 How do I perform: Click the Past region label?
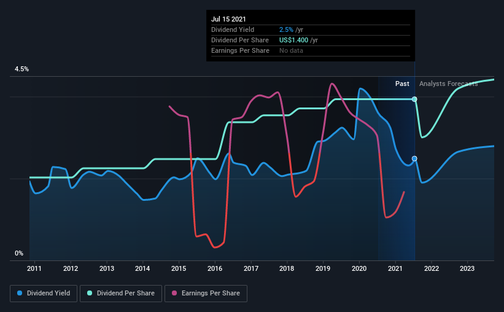(402, 84)
